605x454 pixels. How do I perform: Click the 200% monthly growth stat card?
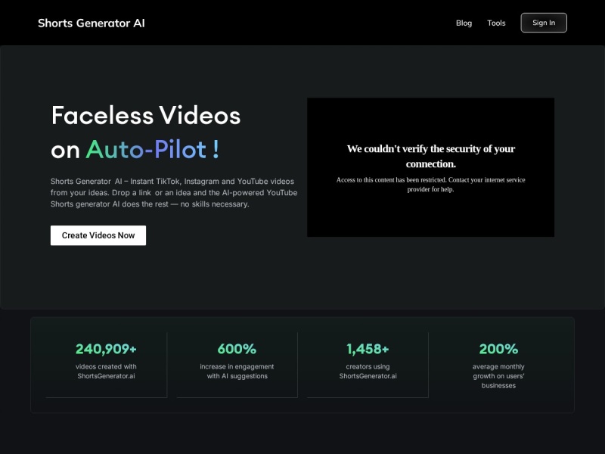tap(497, 365)
